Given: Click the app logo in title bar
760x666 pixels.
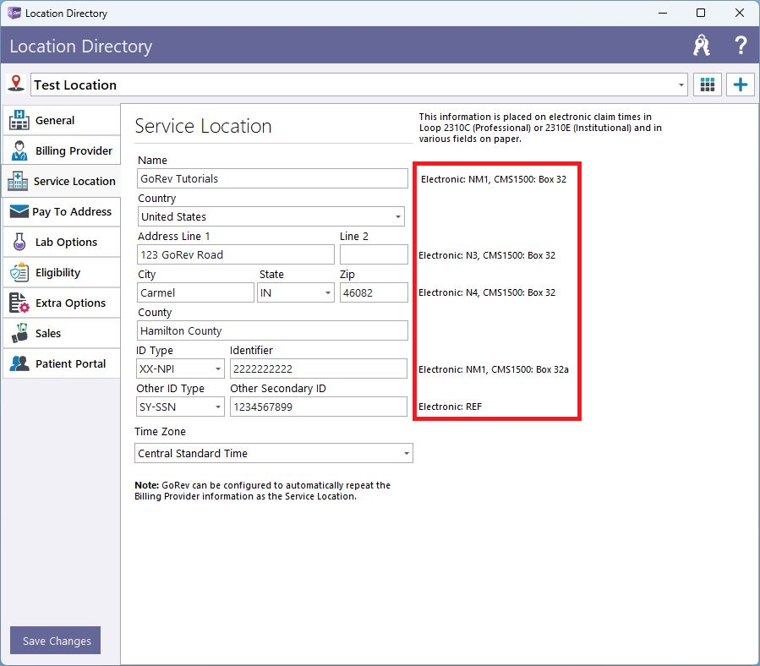Looking at the screenshot, I should [x=14, y=13].
